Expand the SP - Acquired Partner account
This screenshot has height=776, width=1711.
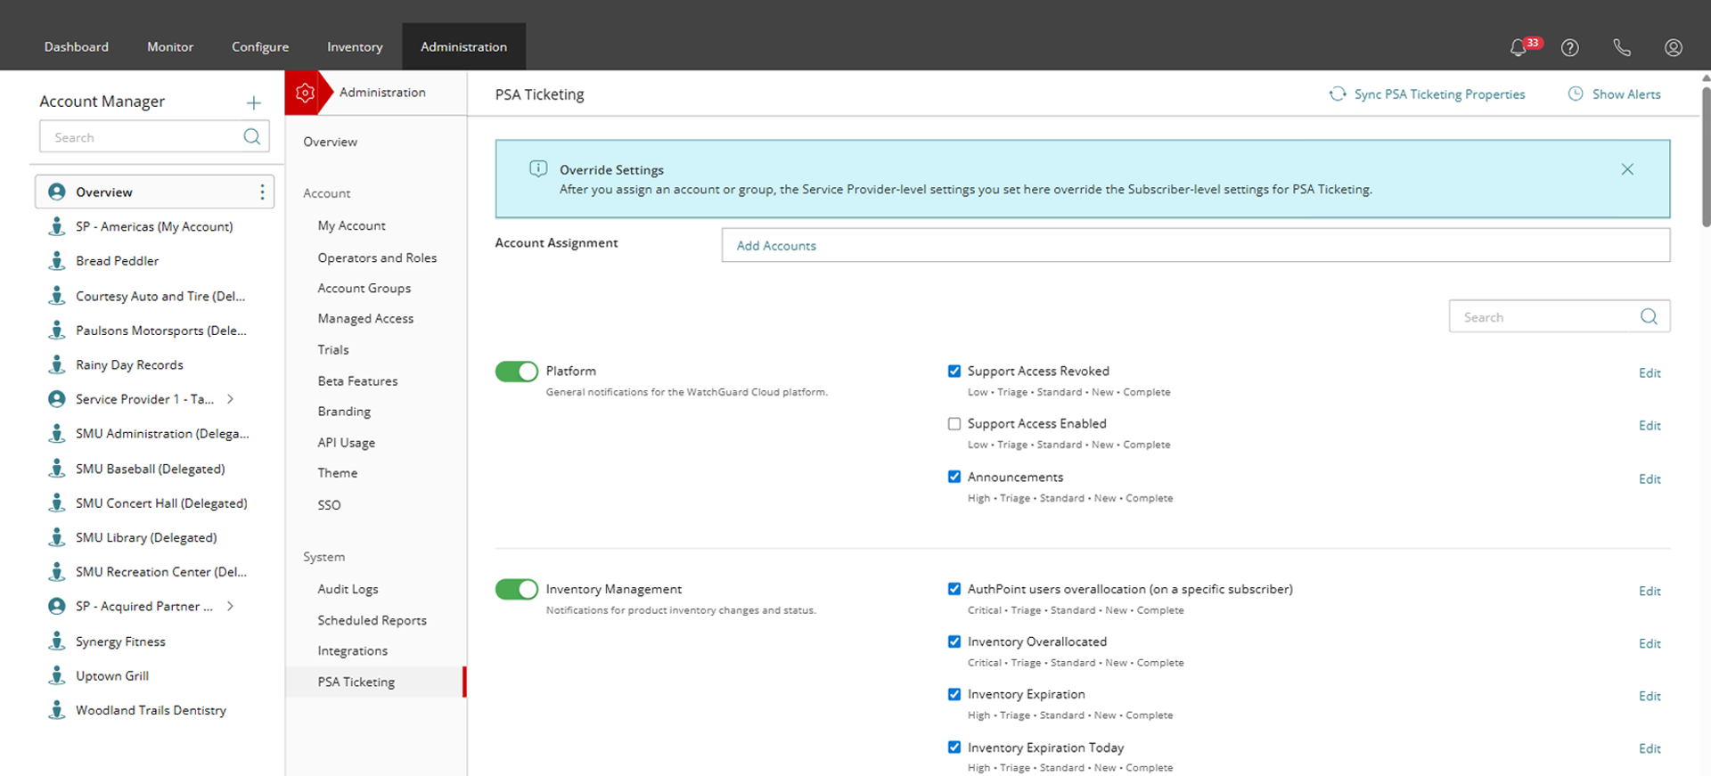click(231, 606)
